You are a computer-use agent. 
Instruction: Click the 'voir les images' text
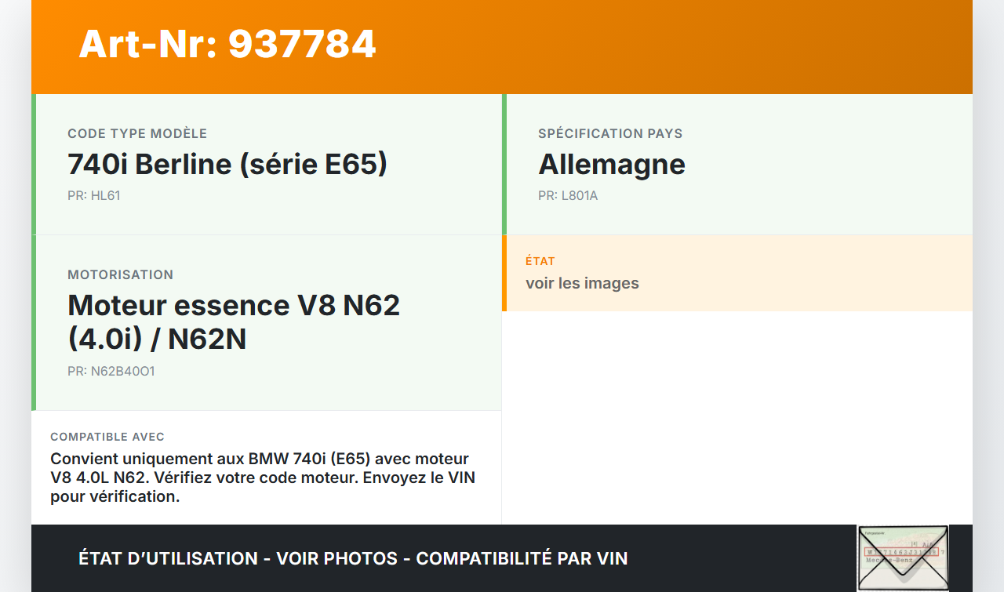coord(582,283)
